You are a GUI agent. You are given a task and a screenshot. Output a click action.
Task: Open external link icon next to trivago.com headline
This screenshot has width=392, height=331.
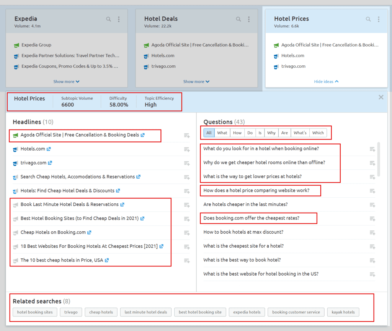[50, 163]
